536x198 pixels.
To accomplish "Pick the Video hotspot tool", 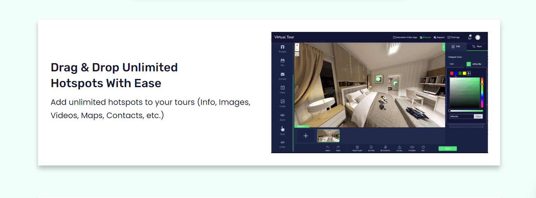I will point(282,88).
